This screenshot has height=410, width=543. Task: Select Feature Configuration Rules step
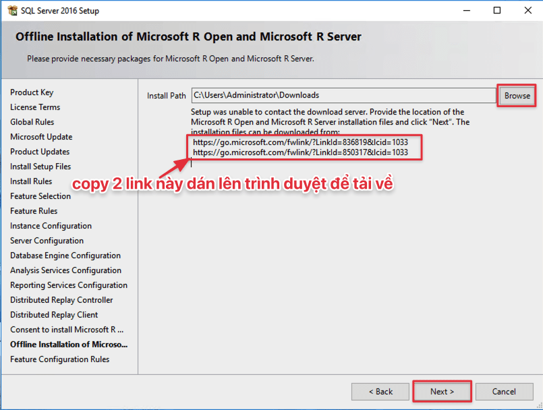[x=59, y=359]
